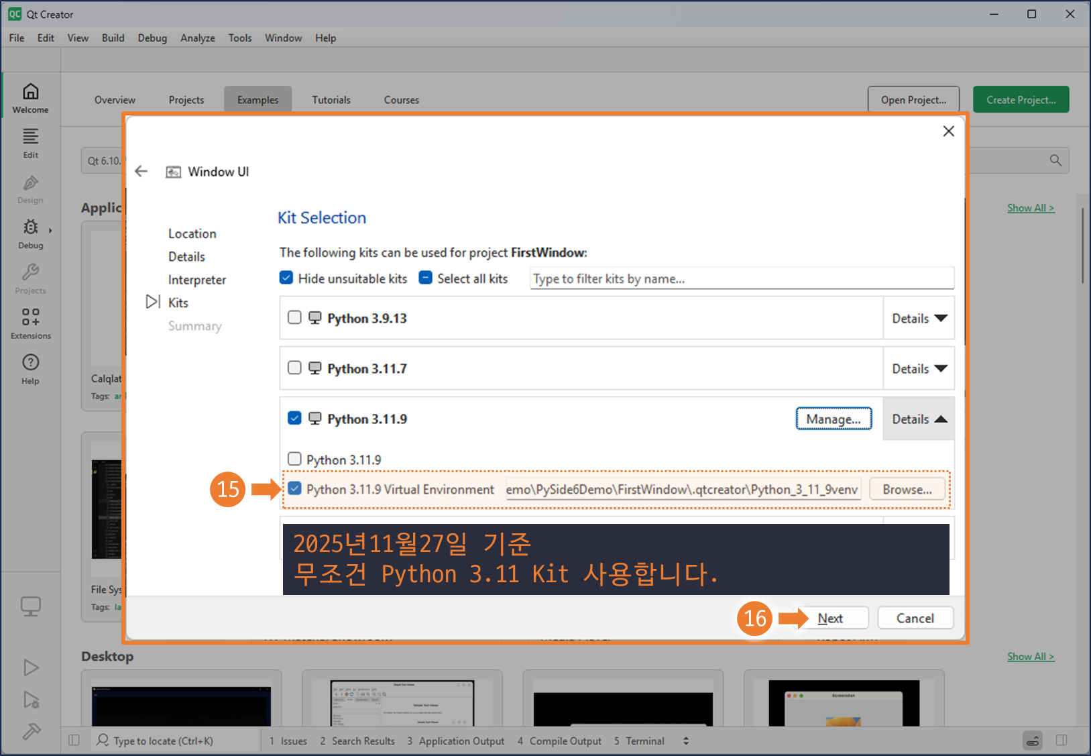Open the output panes selector arrows
This screenshot has width=1091, height=756.
click(685, 741)
